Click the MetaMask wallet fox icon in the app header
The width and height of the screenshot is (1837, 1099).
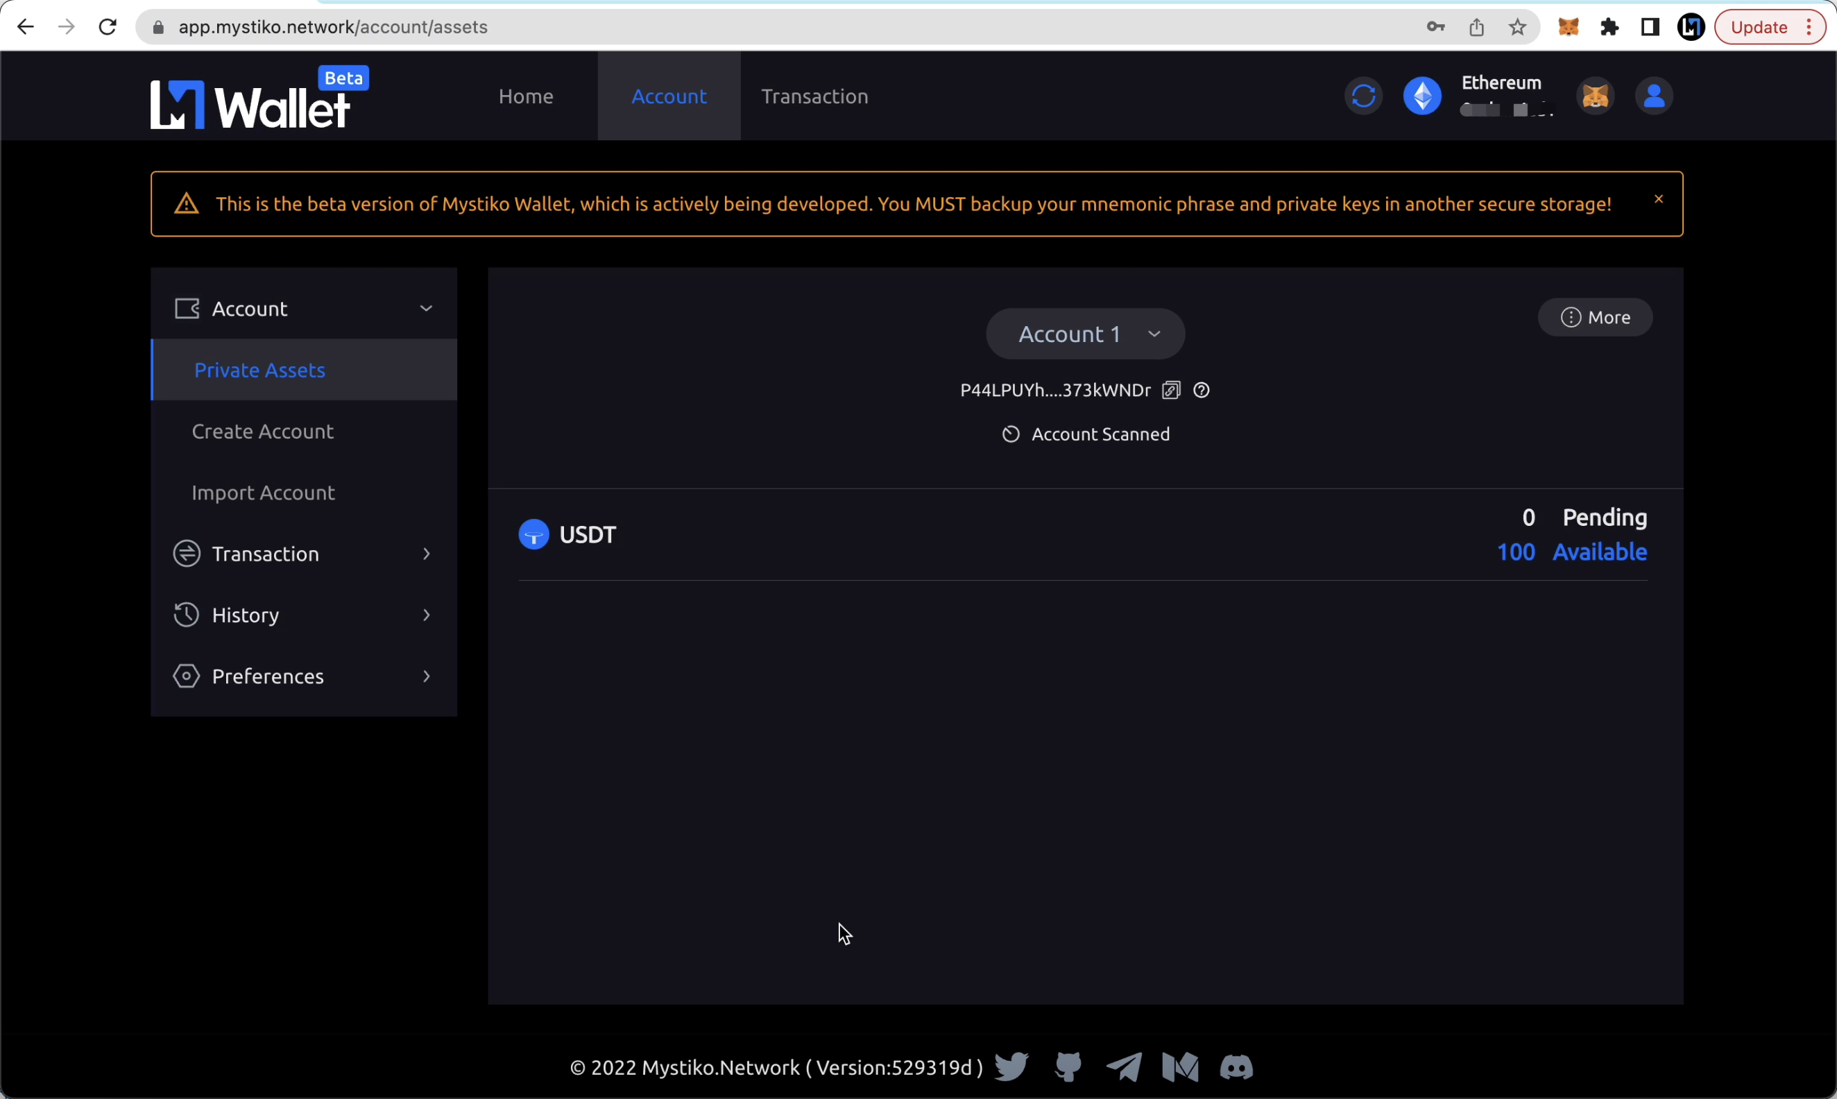pos(1595,96)
